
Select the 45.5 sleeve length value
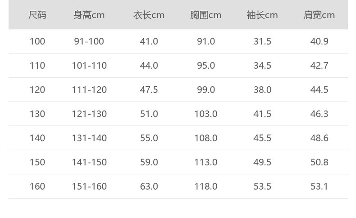(x=262, y=138)
